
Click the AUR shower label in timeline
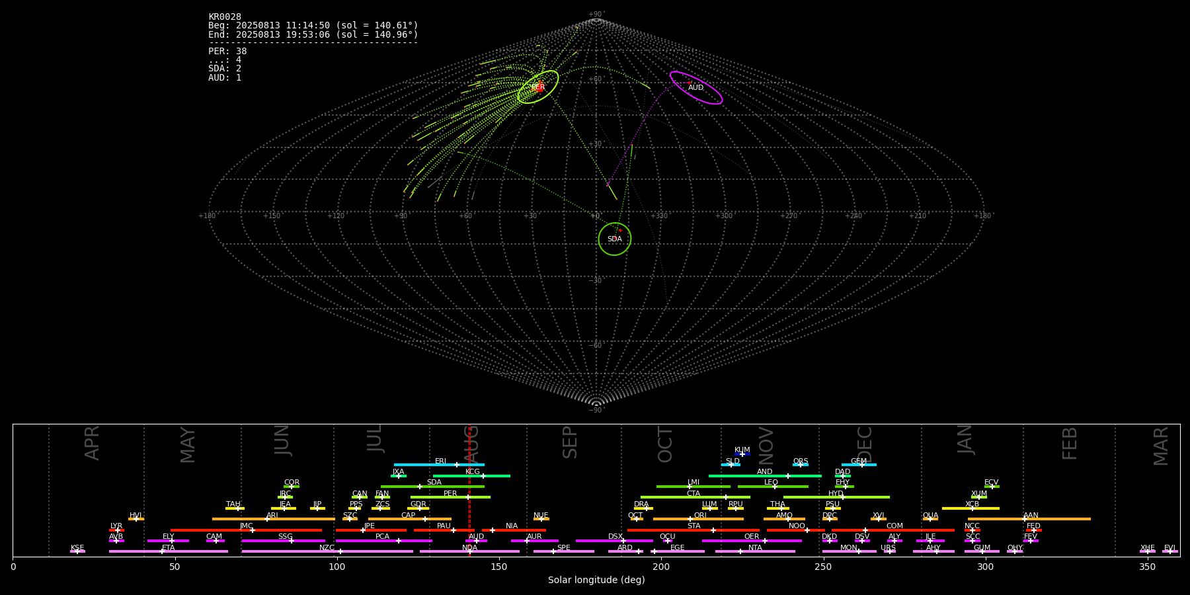(x=534, y=537)
